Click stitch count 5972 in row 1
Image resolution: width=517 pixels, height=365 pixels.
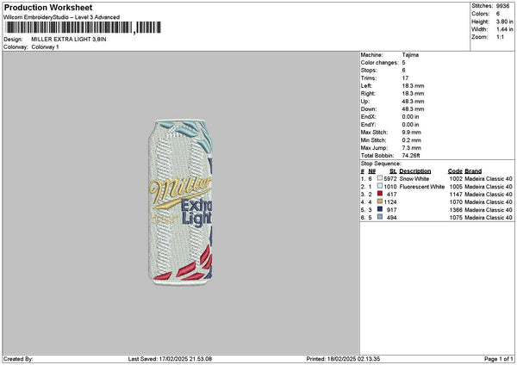pyautogui.click(x=390, y=179)
